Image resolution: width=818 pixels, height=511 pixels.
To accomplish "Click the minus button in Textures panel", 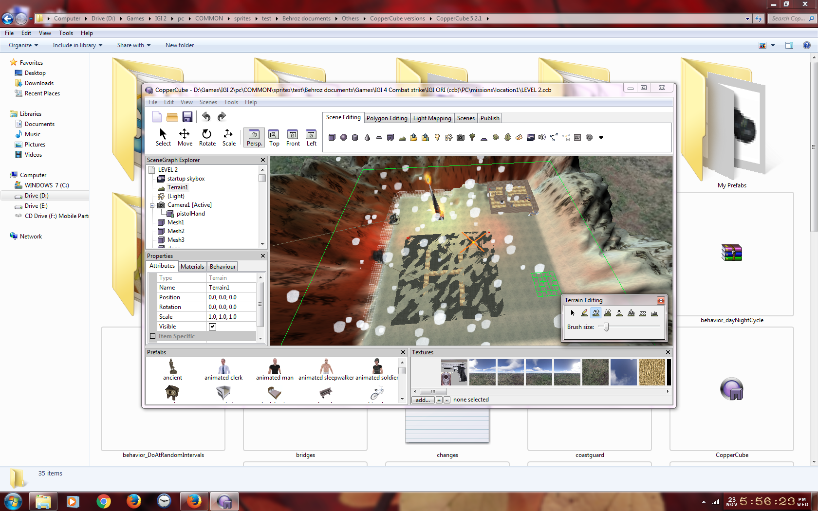I will (x=447, y=400).
